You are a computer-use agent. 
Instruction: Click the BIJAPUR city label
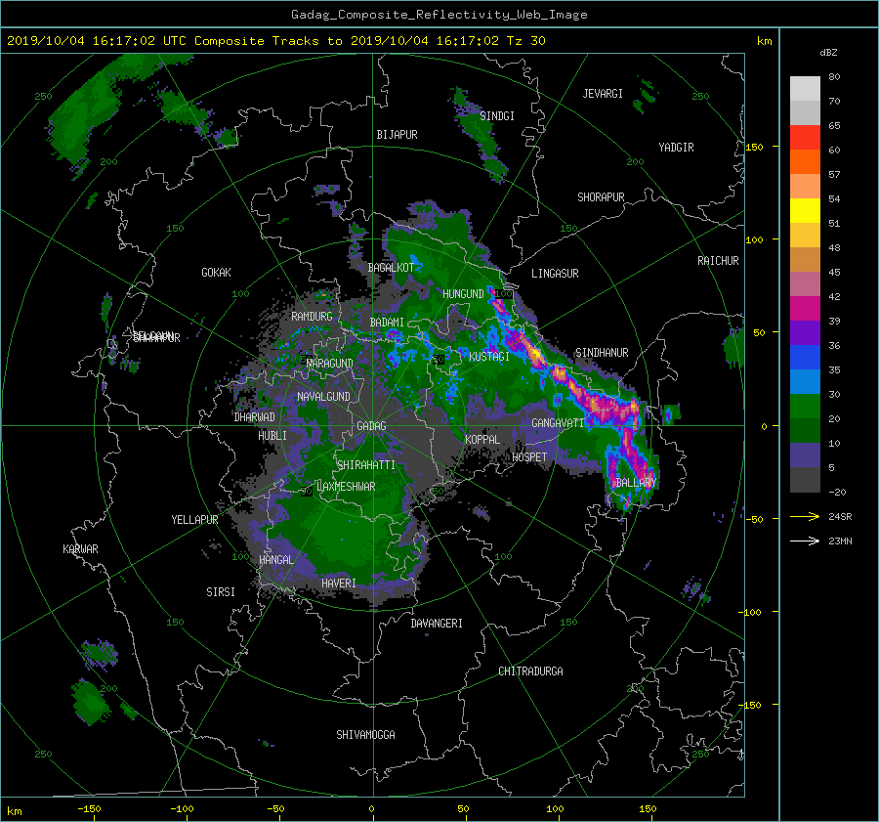point(397,135)
